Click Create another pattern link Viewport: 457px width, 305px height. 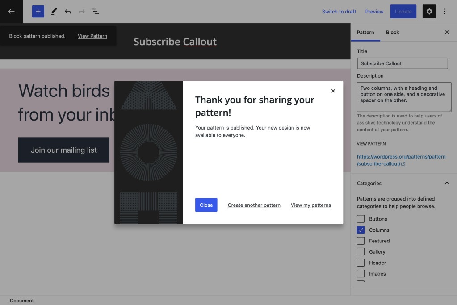pyautogui.click(x=254, y=205)
